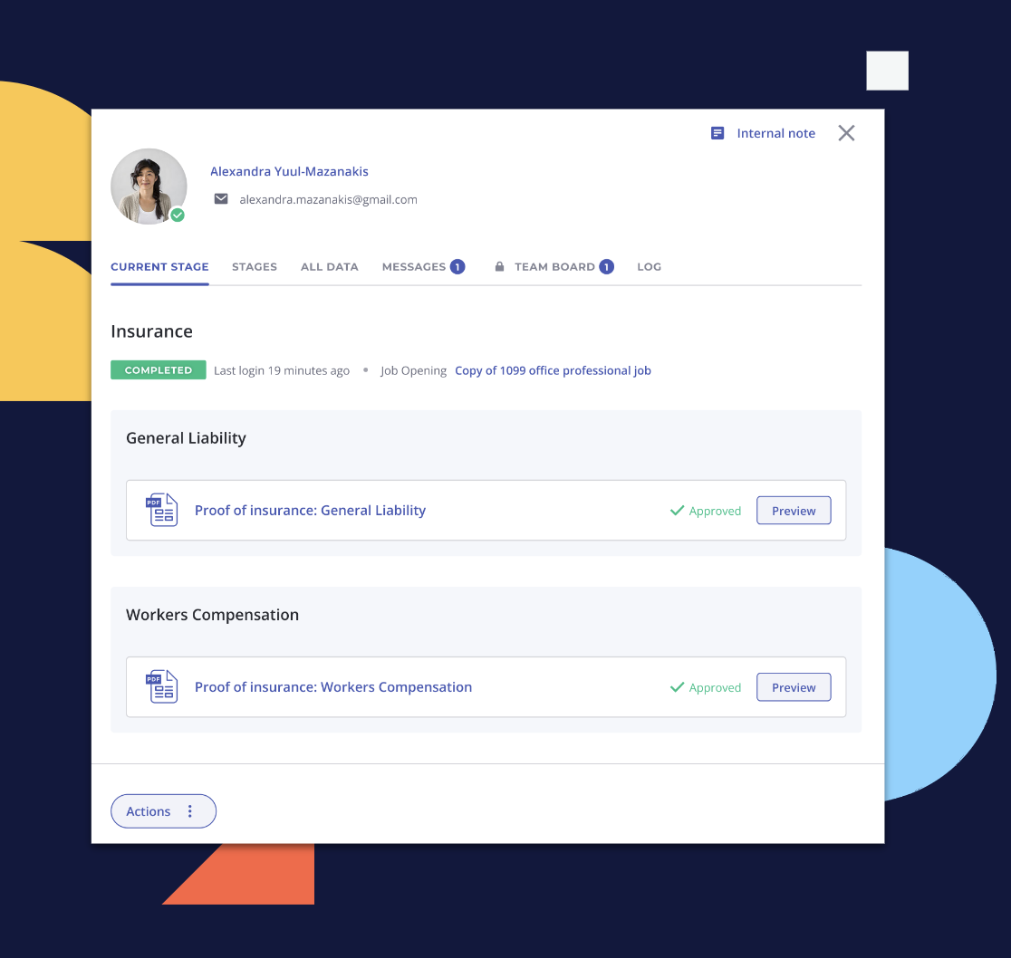Open the Team Board tab

pos(554,267)
